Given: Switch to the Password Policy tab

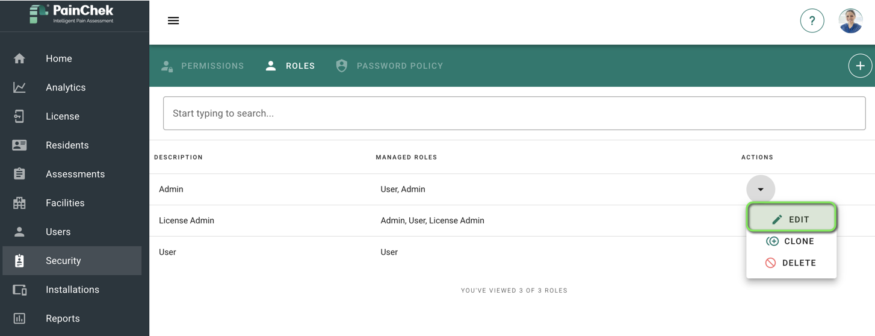Looking at the screenshot, I should 389,66.
